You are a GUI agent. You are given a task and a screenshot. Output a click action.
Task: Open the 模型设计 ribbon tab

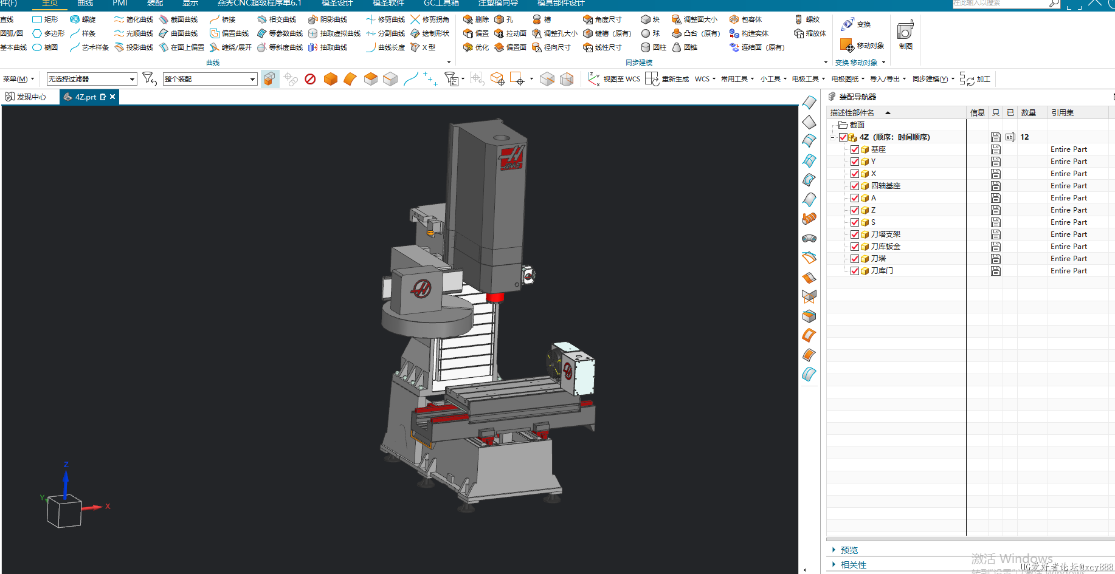(x=337, y=3)
